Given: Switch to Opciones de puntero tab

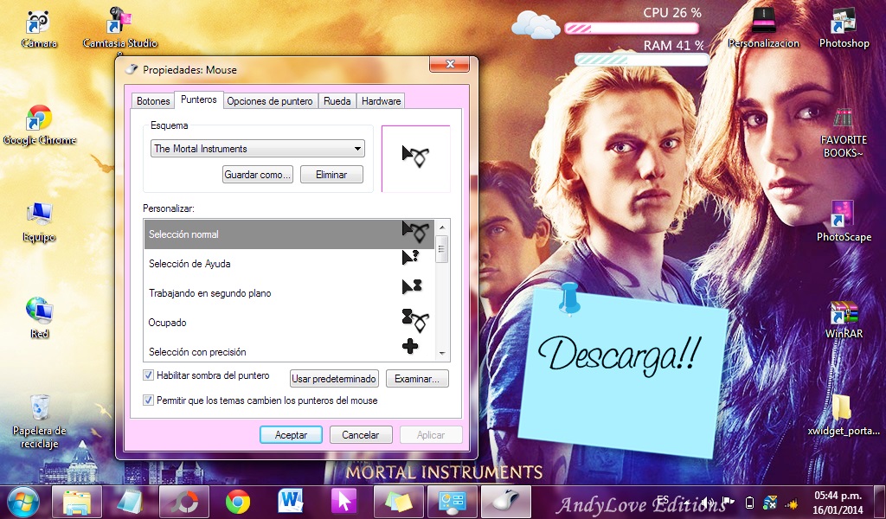Looking at the screenshot, I should coord(270,101).
